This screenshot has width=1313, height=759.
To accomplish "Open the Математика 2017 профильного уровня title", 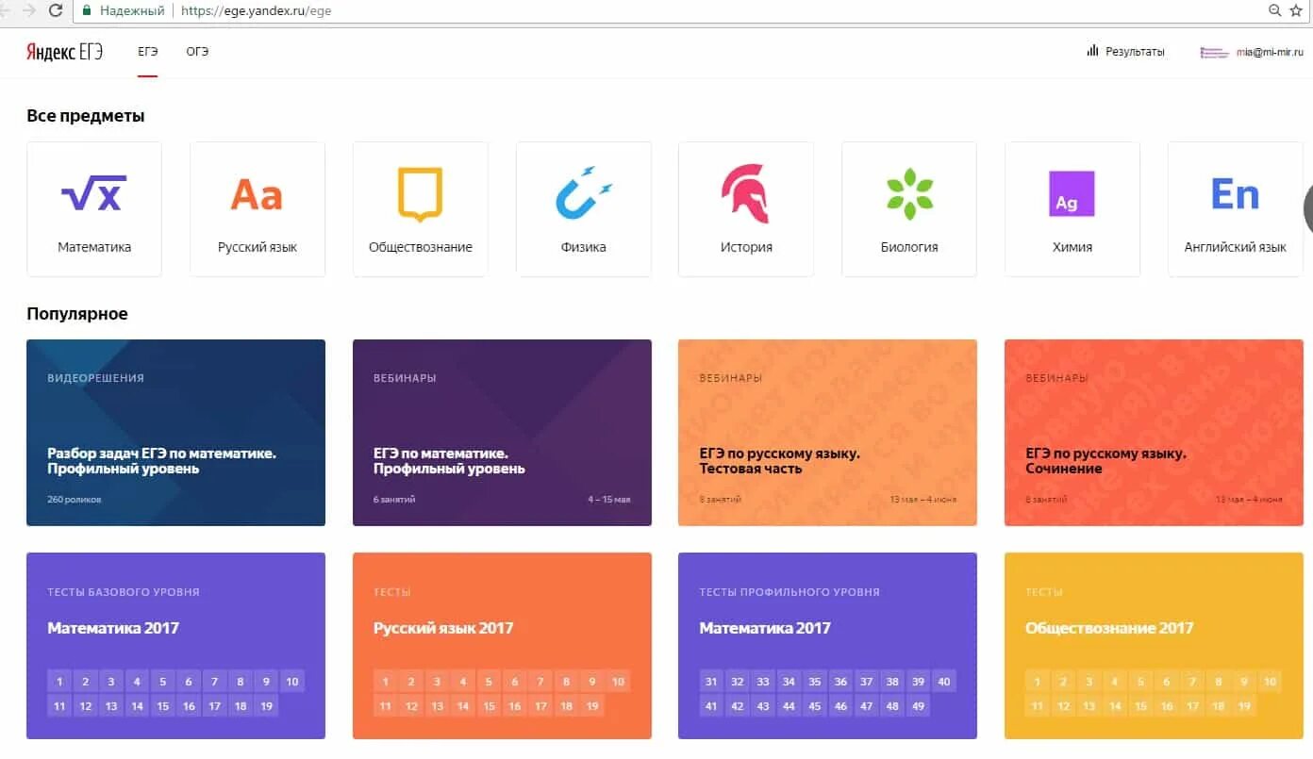I will coord(765,628).
